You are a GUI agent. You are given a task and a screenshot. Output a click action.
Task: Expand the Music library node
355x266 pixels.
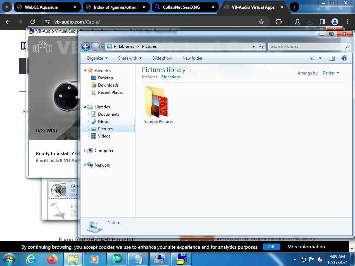88,122
